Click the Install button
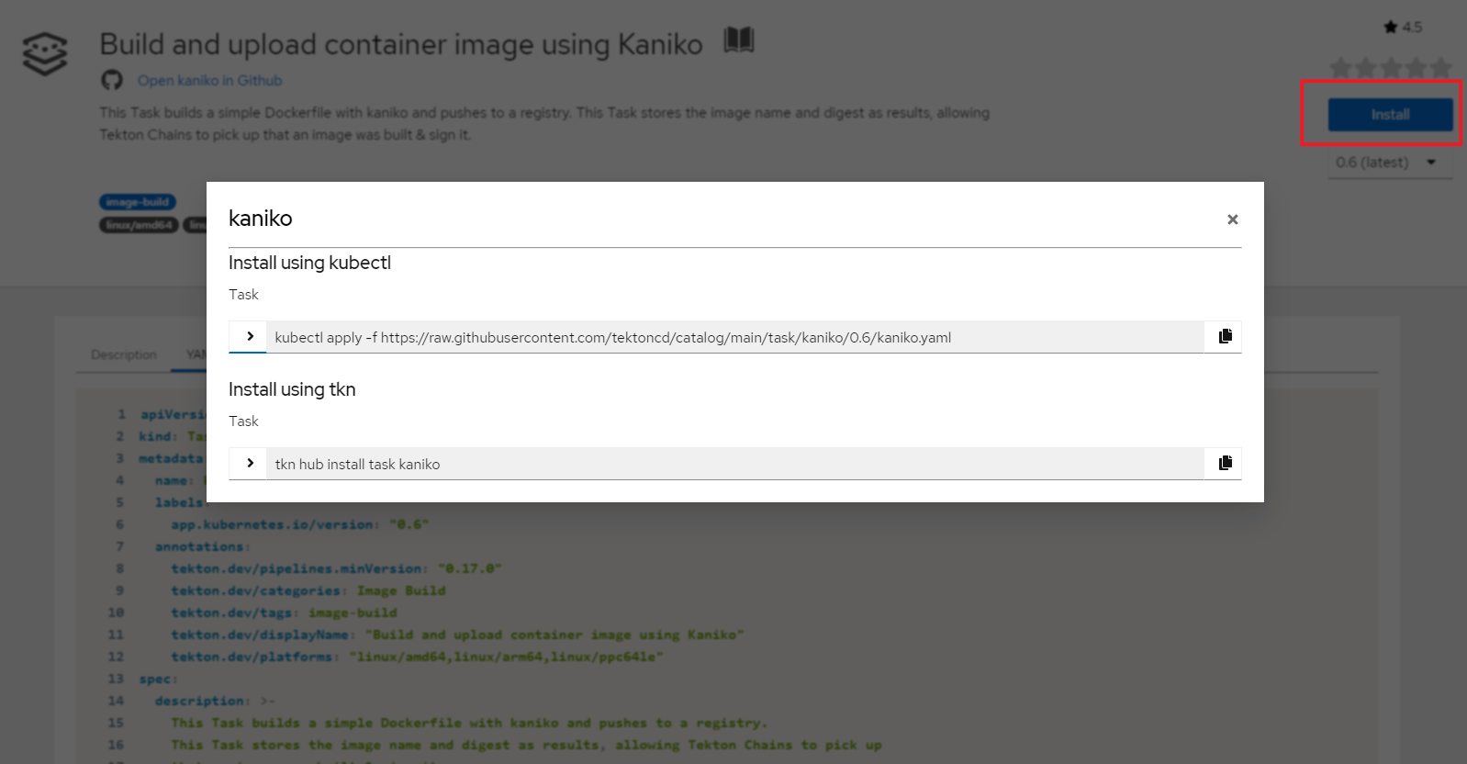This screenshot has height=764, width=1467. click(1390, 114)
